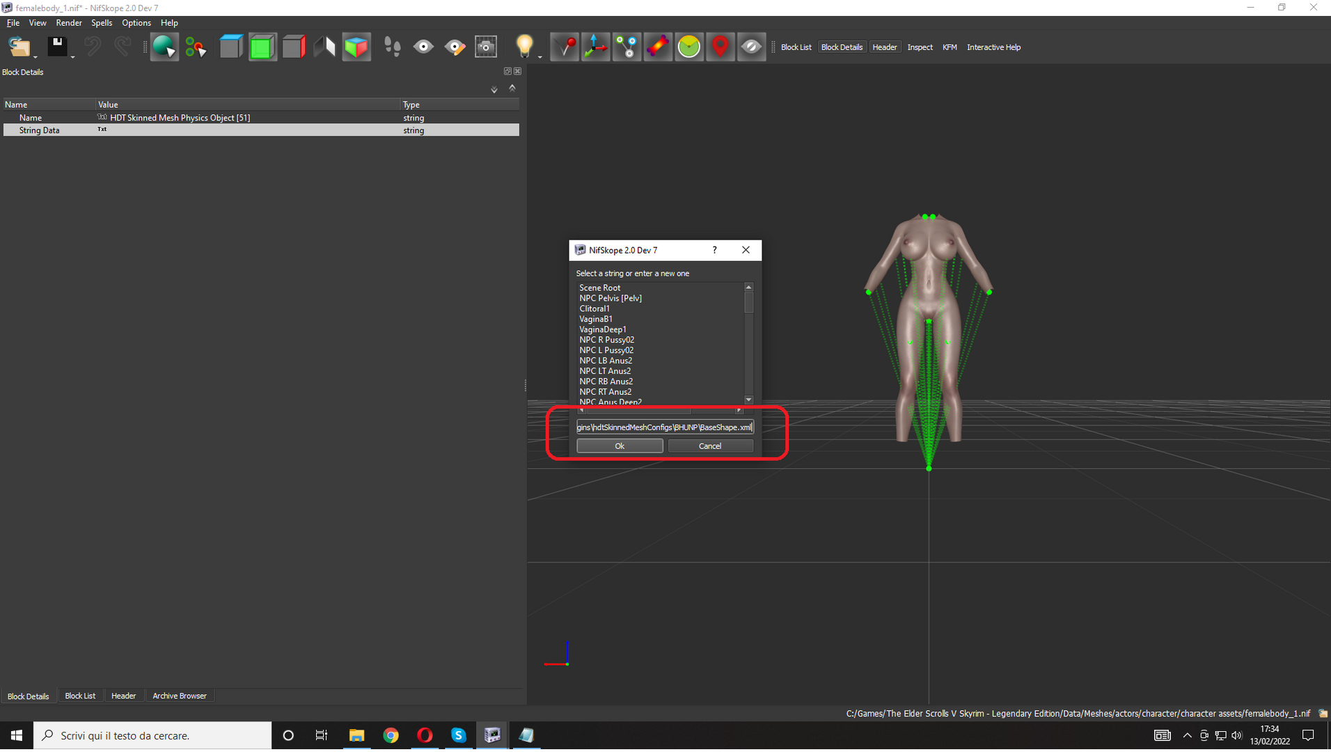Open the Load file toolbar icon

(19, 47)
